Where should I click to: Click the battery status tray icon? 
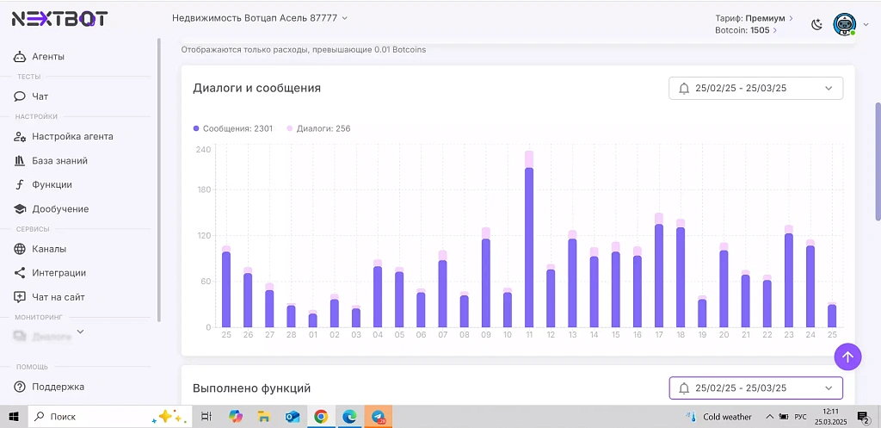(783, 417)
